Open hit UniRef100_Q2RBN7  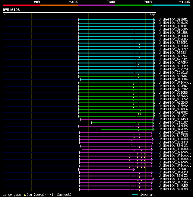(173, 86)
